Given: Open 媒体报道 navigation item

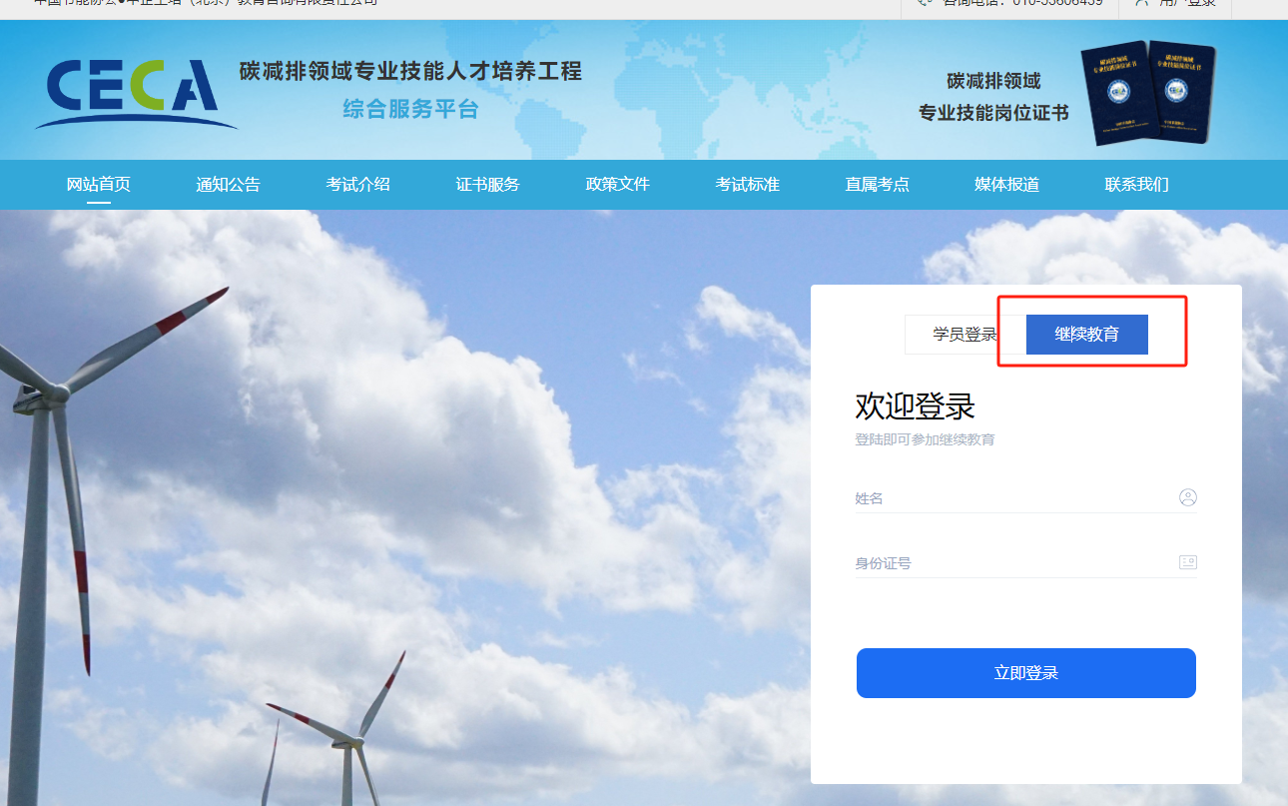Looking at the screenshot, I should coord(1007,185).
